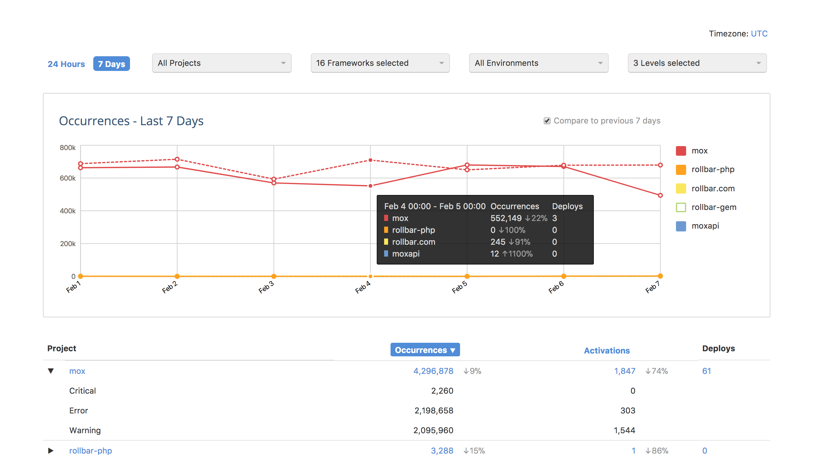The width and height of the screenshot is (813, 464).
Task: Open the All Environments dropdown
Action: (538, 63)
